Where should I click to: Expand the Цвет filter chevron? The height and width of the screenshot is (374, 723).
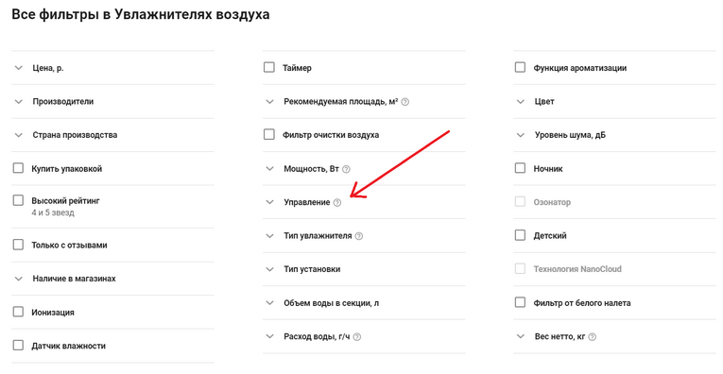[x=521, y=101]
